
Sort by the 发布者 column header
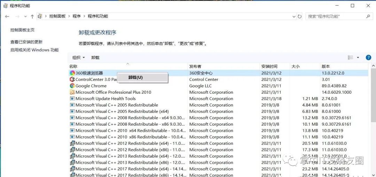tap(224, 66)
